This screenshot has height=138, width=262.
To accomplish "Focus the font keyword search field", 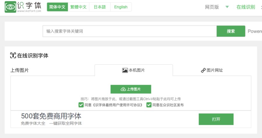I will click(x=130, y=31).
